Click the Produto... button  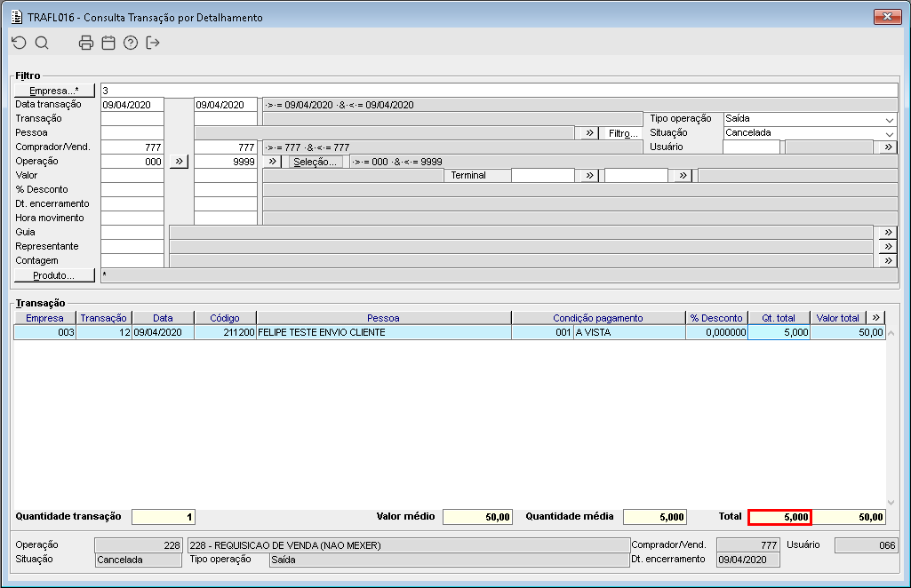54,275
